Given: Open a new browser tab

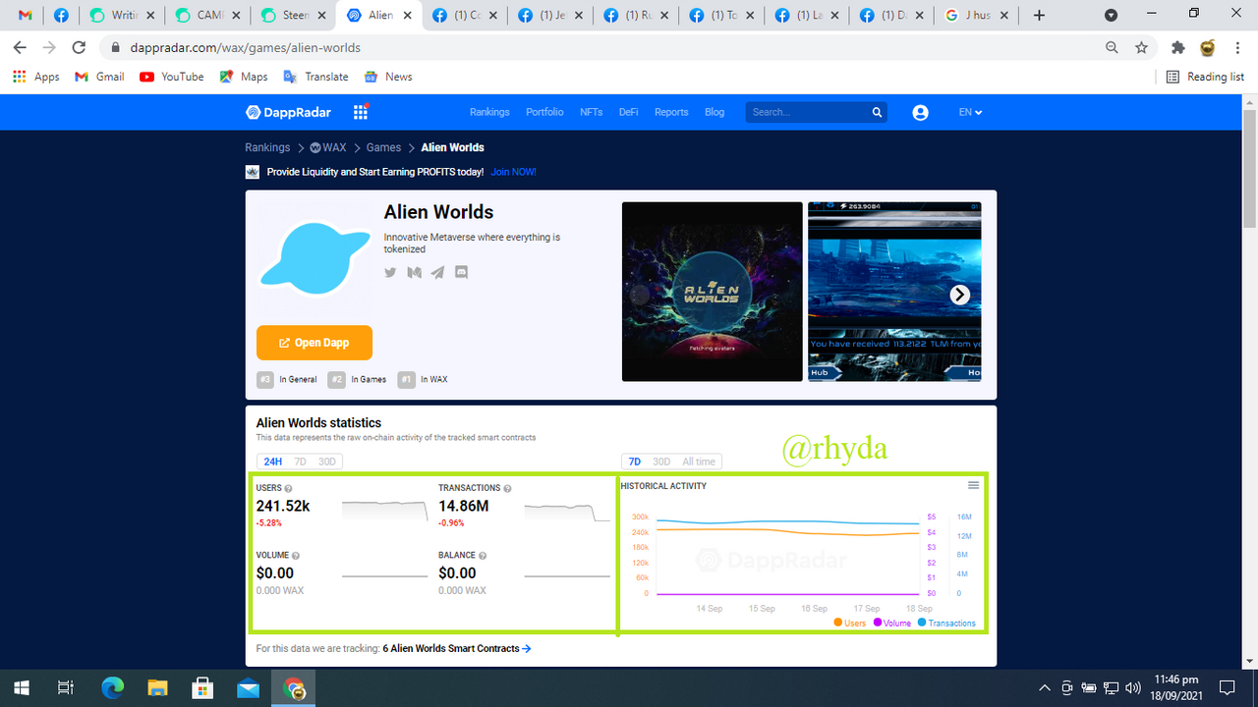Looking at the screenshot, I should pos(1040,16).
